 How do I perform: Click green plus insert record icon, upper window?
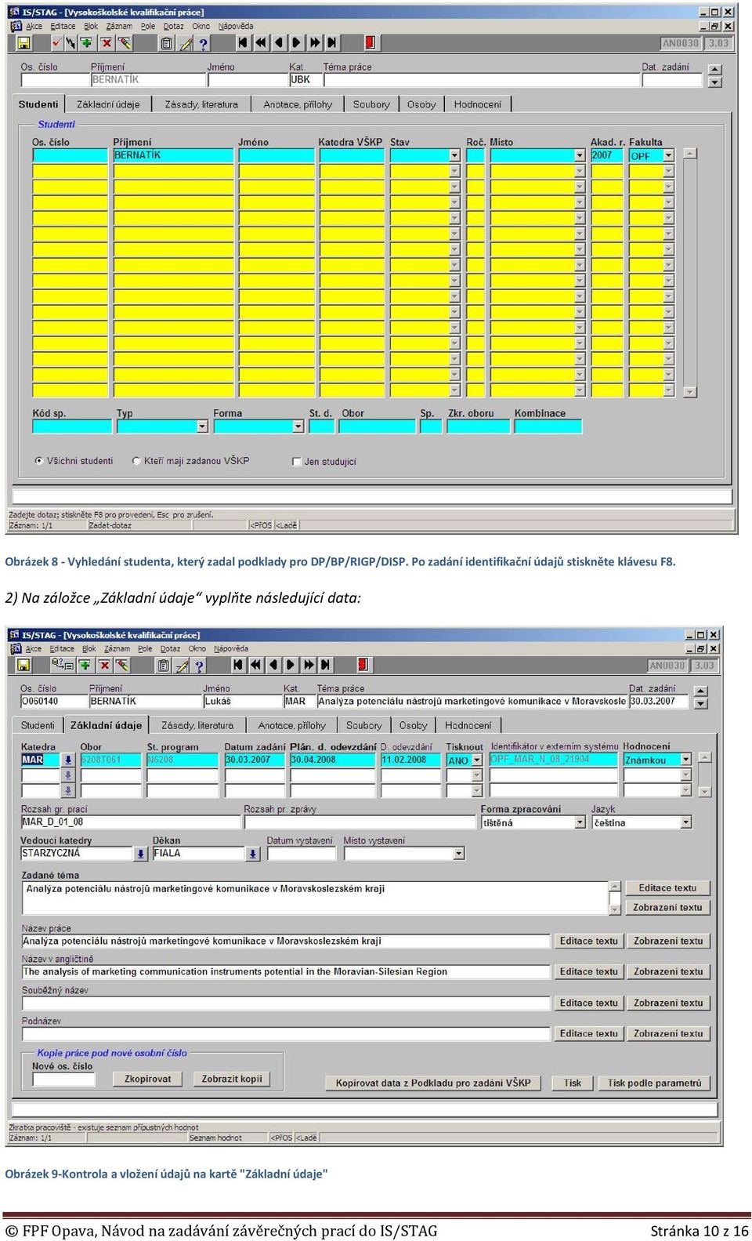[x=86, y=43]
